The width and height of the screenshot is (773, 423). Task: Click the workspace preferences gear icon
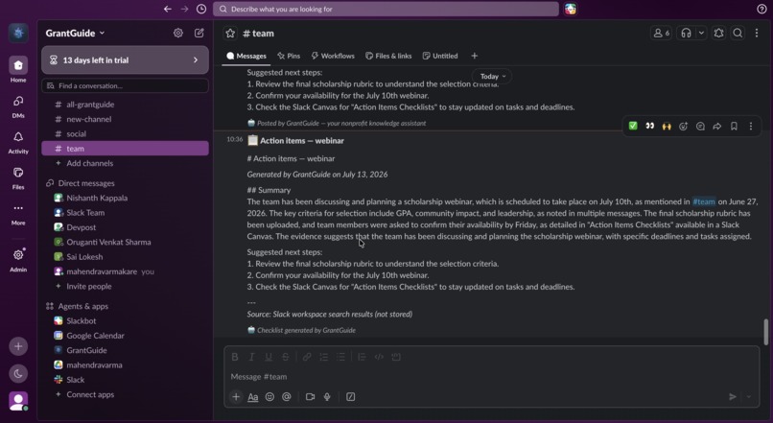(178, 33)
